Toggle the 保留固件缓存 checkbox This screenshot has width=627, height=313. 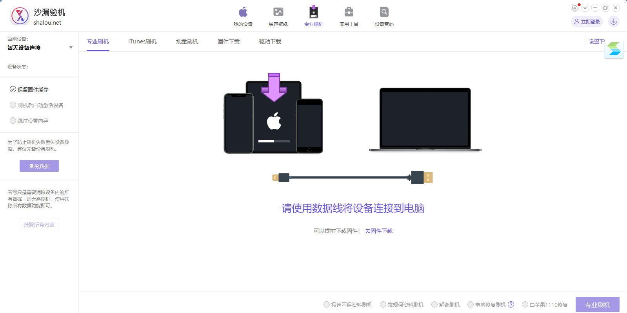tap(13, 90)
